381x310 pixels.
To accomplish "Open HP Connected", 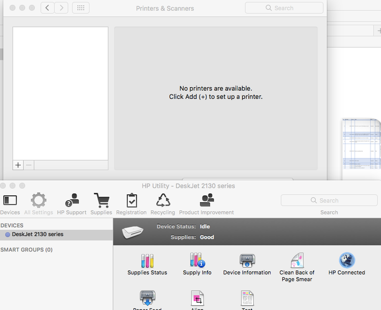I will click(347, 264).
